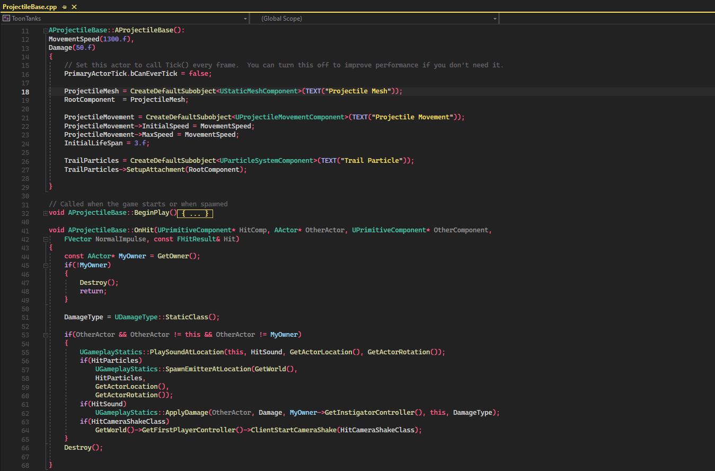715x471 pixels.
Task: Click the ToonTanks project icon
Action: [6, 19]
